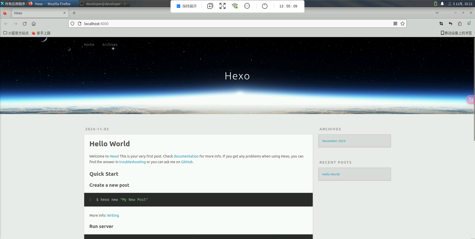475x239 pixels.
Task: Click the QR code icon in address bar
Action: click(395, 24)
